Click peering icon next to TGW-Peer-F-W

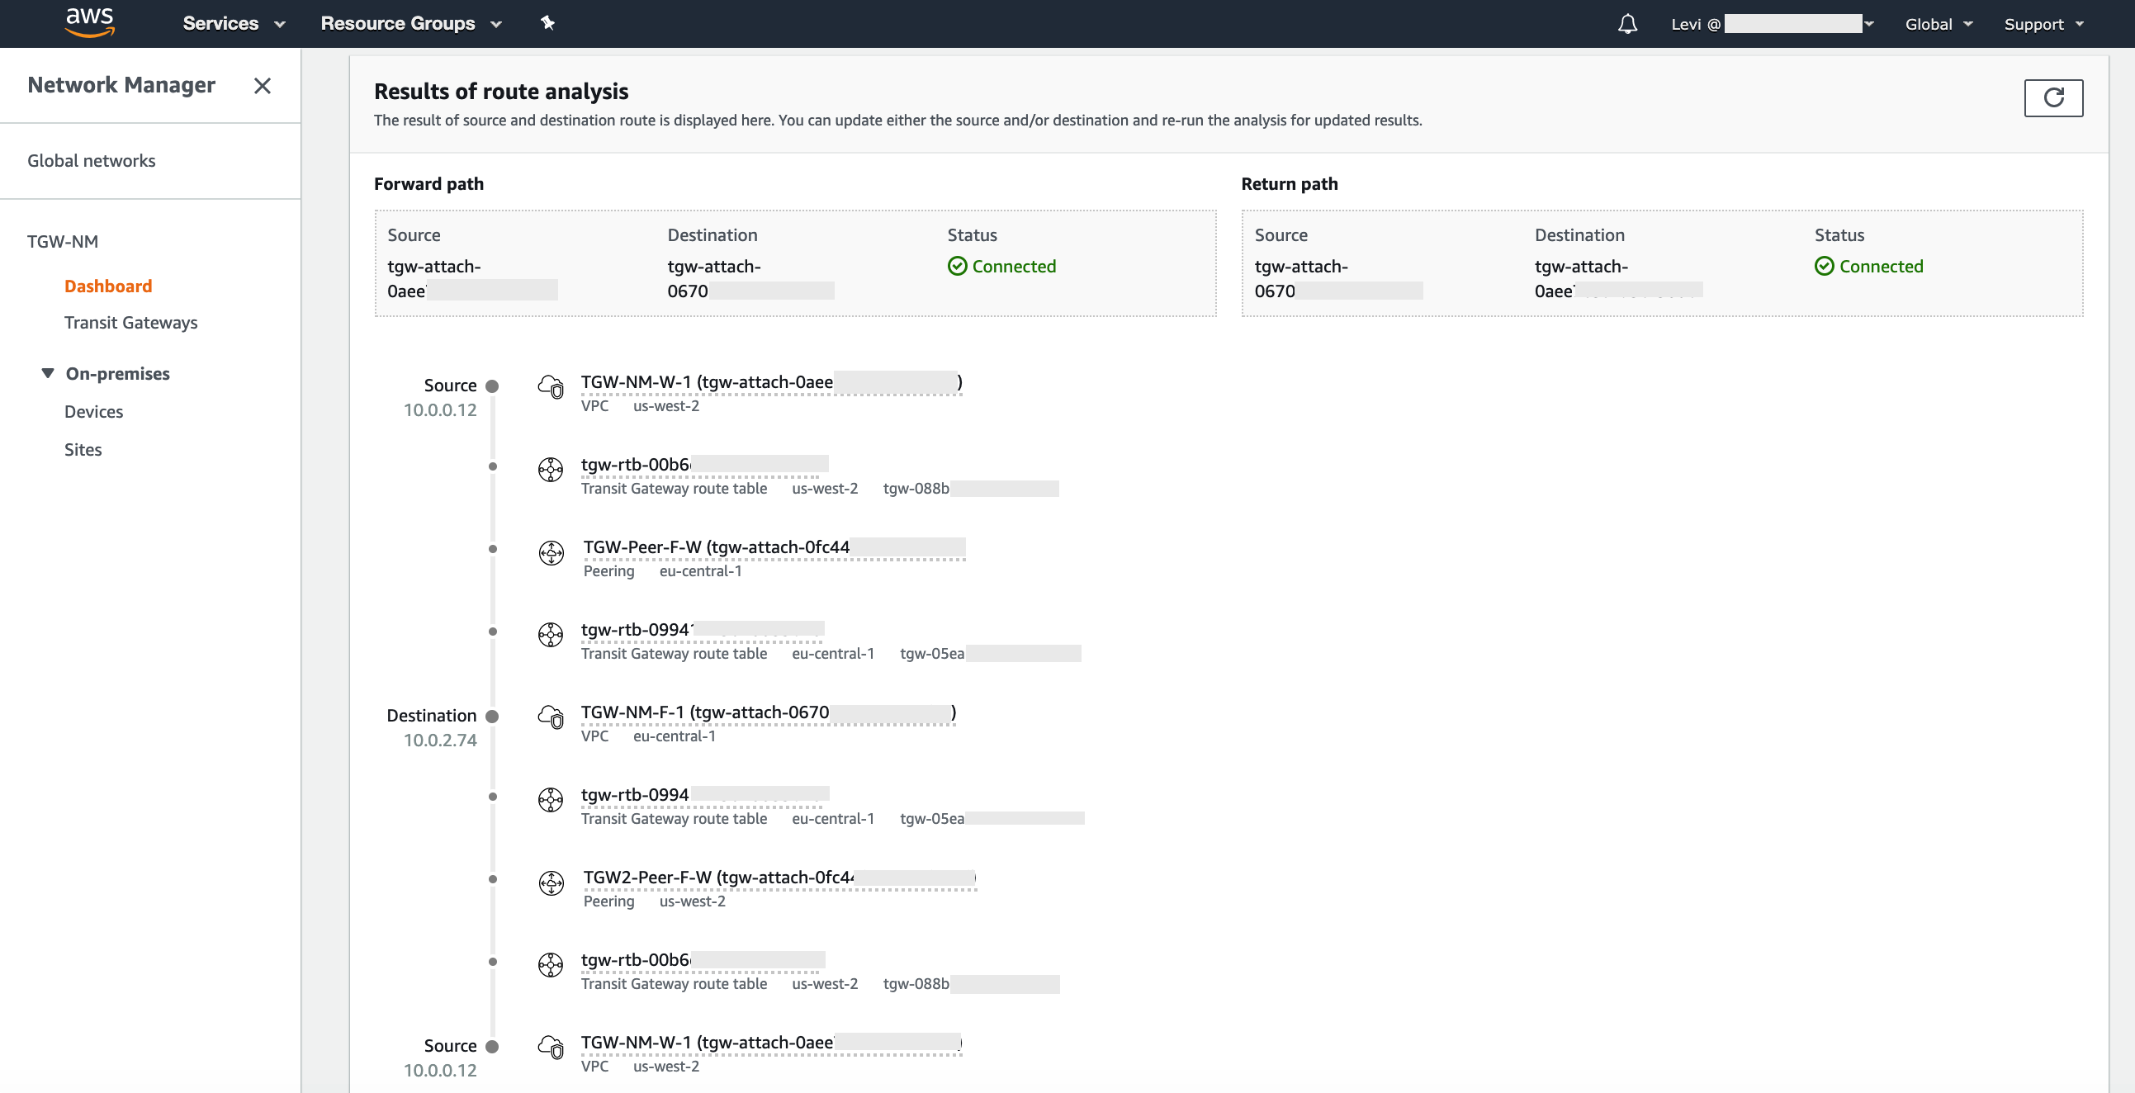point(552,552)
